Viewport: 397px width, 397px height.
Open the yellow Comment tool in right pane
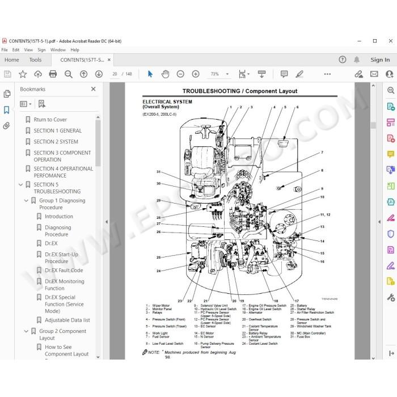391,154
